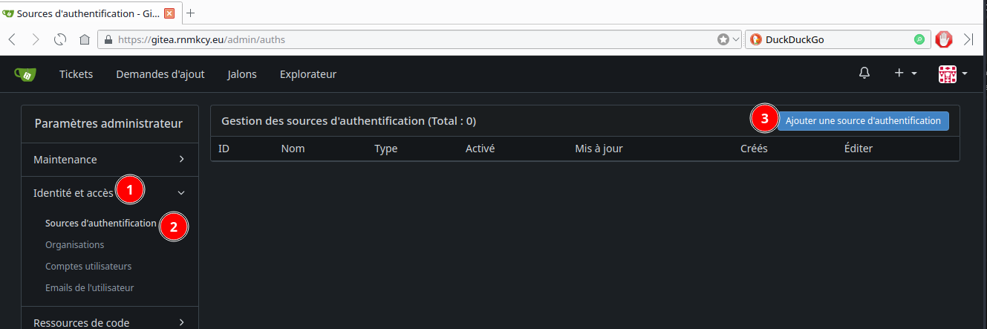The height and width of the screenshot is (329, 987).
Task: Collapse the Identité et accès section
Action: (x=109, y=193)
